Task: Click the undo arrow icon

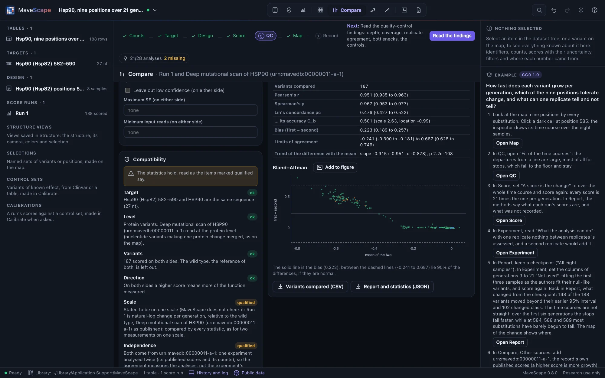Action: tap(554, 10)
